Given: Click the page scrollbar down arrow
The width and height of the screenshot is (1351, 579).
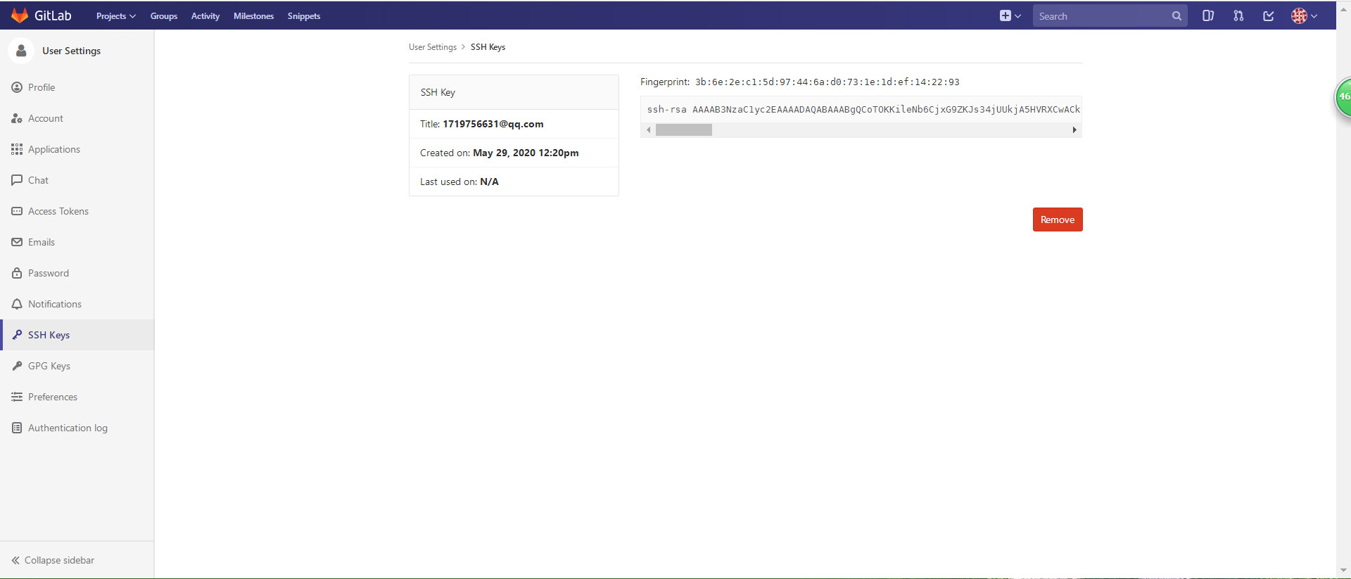Looking at the screenshot, I should tap(1343, 571).
